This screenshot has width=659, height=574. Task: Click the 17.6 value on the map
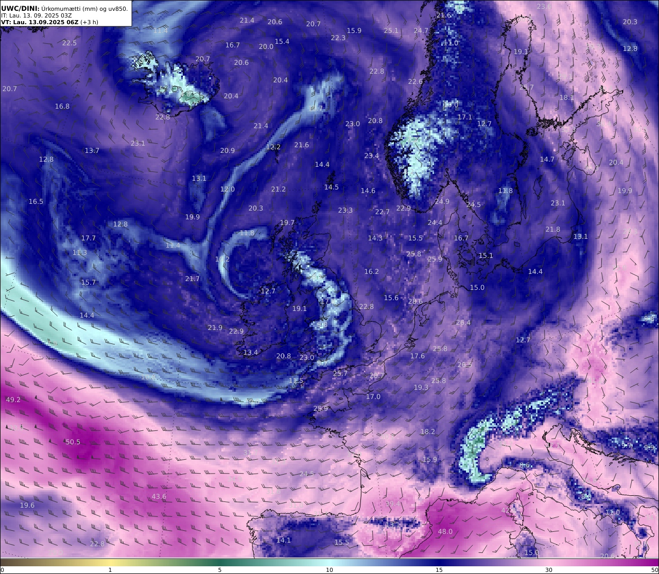point(418,356)
